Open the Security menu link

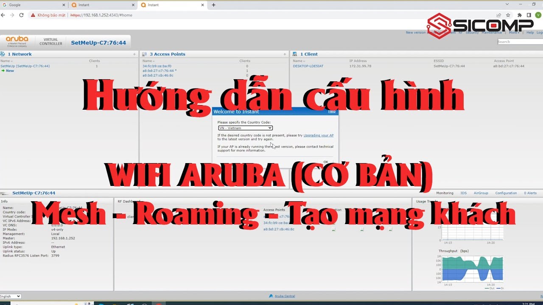(472, 33)
